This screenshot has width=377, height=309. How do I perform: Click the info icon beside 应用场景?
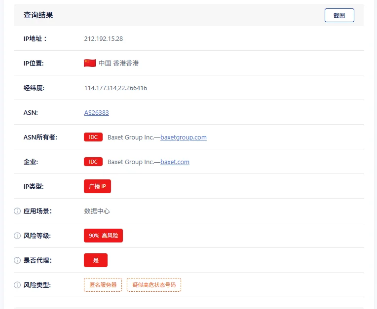click(17, 211)
